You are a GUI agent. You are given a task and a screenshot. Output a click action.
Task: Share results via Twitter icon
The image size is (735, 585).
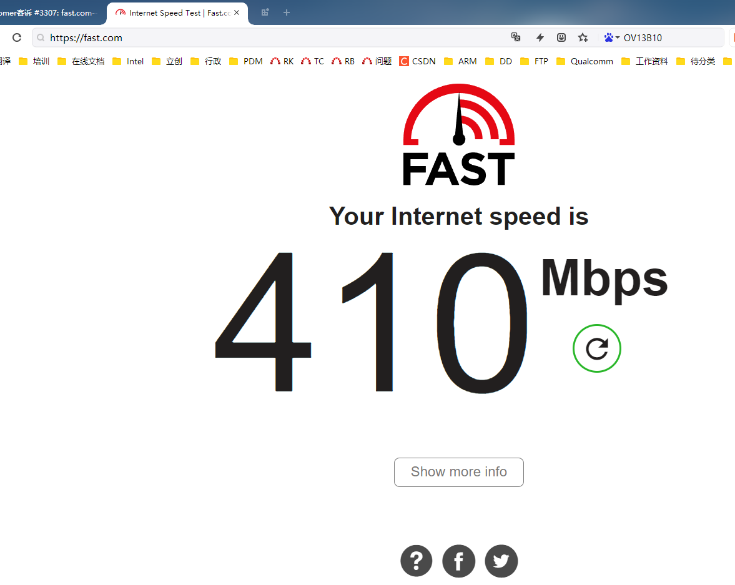pyautogui.click(x=501, y=561)
